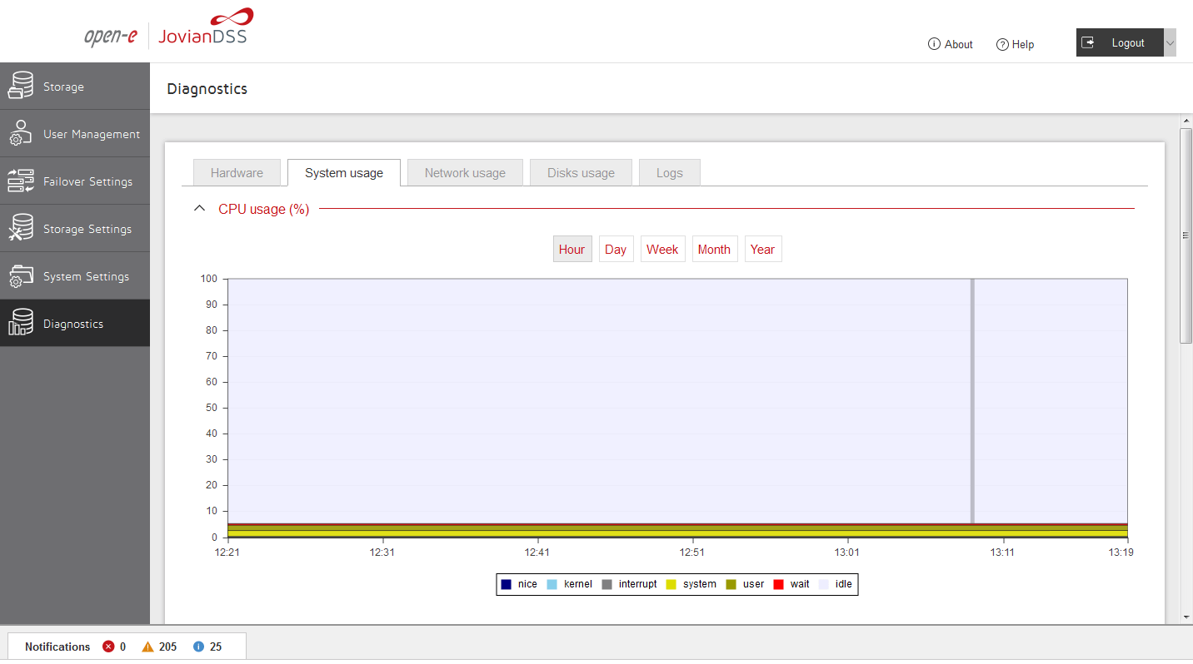The image size is (1193, 664).
Task: Open the dropdown arrow beside Logout
Action: pos(1170,43)
